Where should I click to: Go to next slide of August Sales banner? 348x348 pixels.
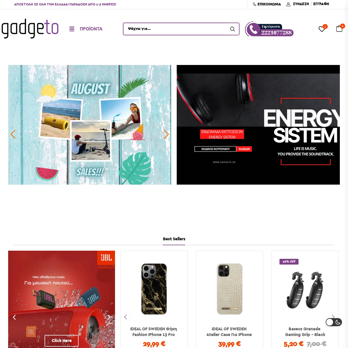tap(166, 134)
